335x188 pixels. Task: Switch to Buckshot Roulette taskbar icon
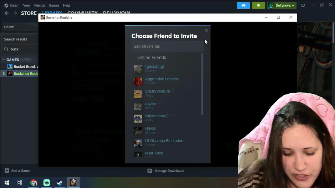tap(73, 183)
